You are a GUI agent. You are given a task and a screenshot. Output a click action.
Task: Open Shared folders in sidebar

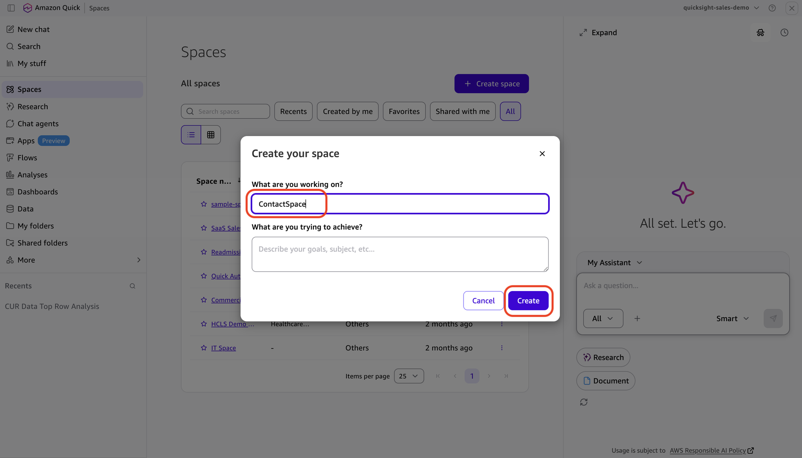click(42, 243)
